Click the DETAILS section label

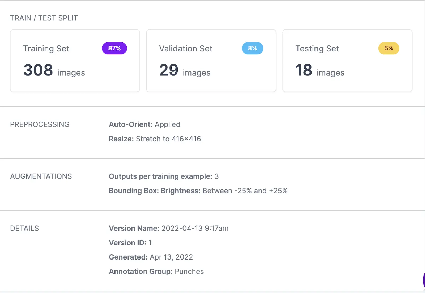[x=24, y=228]
